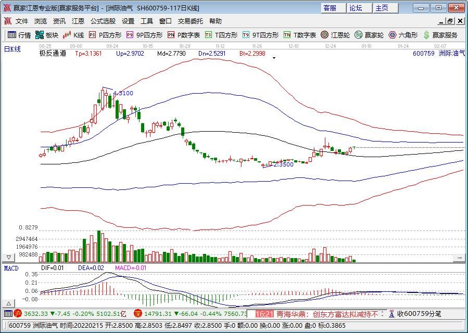Collapse volume panel with down triangle
The width and height of the screenshot is (468, 333).
[x=9, y=257]
